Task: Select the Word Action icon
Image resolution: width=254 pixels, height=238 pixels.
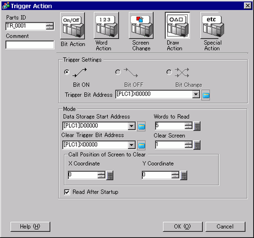Action: (x=107, y=25)
